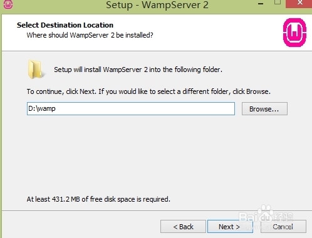Click the destination path field showing D:\wamp

coord(131,108)
